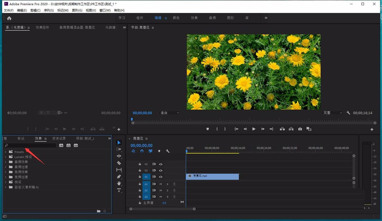Switch to the 颜色 workspace tab
This screenshot has height=221, width=382.
(176, 18)
